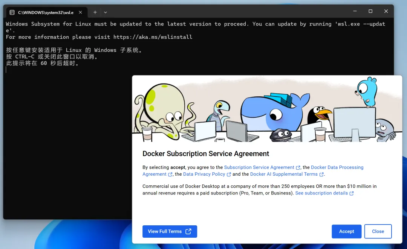Click external-link icon after See subscription details
407x249 pixels.
click(352, 193)
